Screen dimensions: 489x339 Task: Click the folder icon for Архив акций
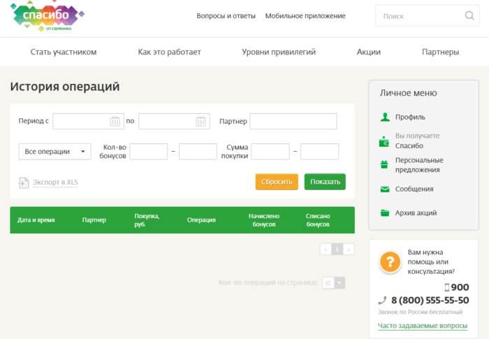pos(384,213)
